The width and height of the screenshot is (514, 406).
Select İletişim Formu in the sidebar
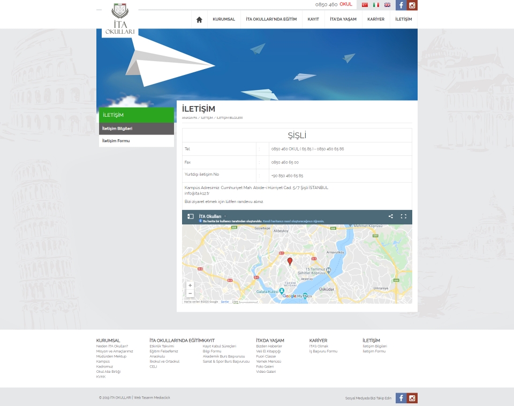pos(116,141)
